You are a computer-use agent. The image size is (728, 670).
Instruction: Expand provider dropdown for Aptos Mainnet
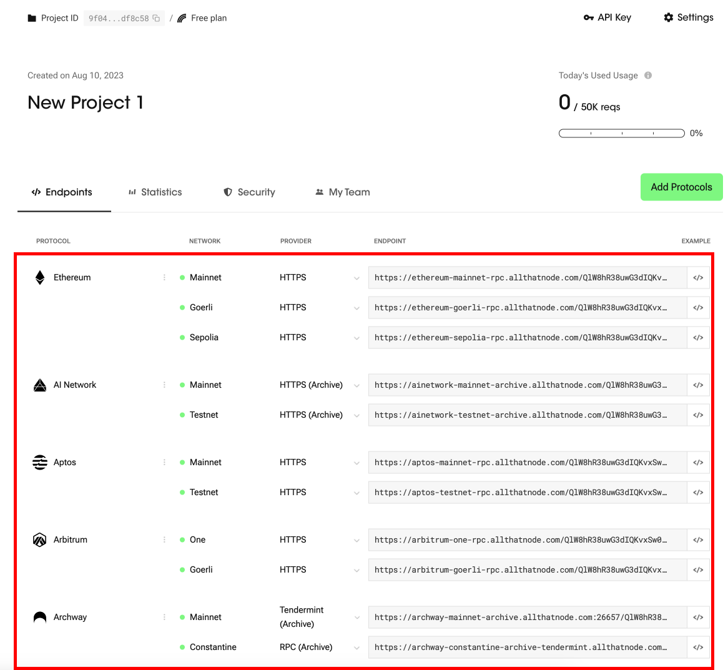tap(357, 463)
